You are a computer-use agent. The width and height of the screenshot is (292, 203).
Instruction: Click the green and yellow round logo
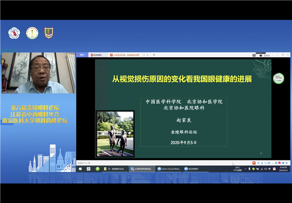pos(32,33)
